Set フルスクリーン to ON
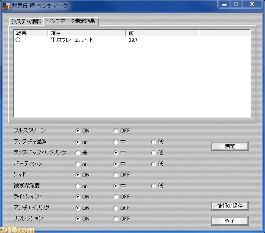 pos(78,131)
